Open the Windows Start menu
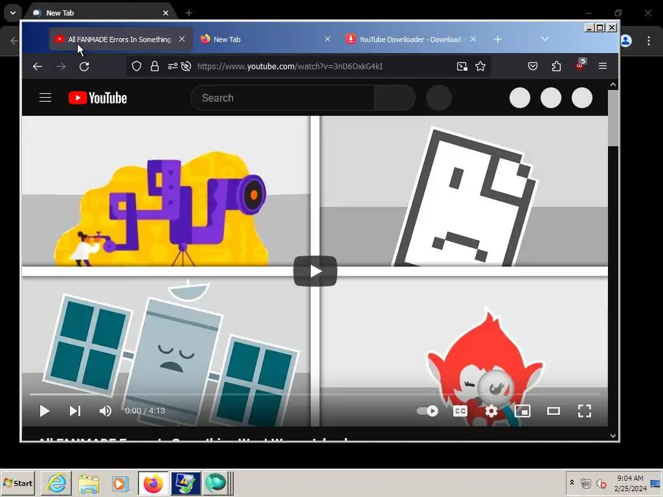Viewport: 663px width, 497px height. point(17,483)
